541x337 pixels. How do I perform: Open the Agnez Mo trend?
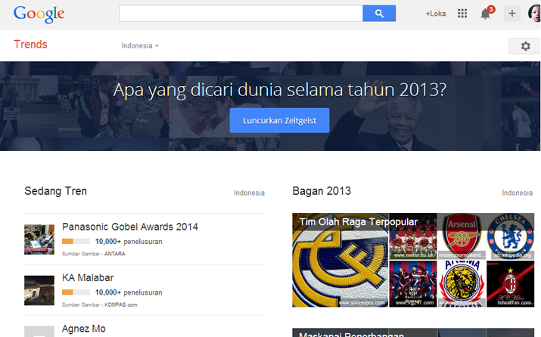point(83,329)
